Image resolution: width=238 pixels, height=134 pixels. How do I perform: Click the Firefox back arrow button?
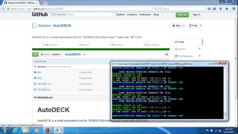point(3,9)
